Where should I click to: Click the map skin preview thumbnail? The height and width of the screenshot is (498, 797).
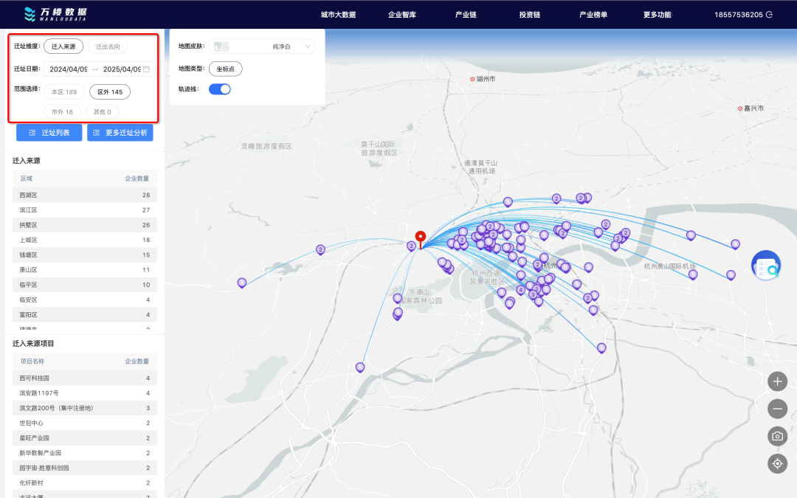point(221,46)
